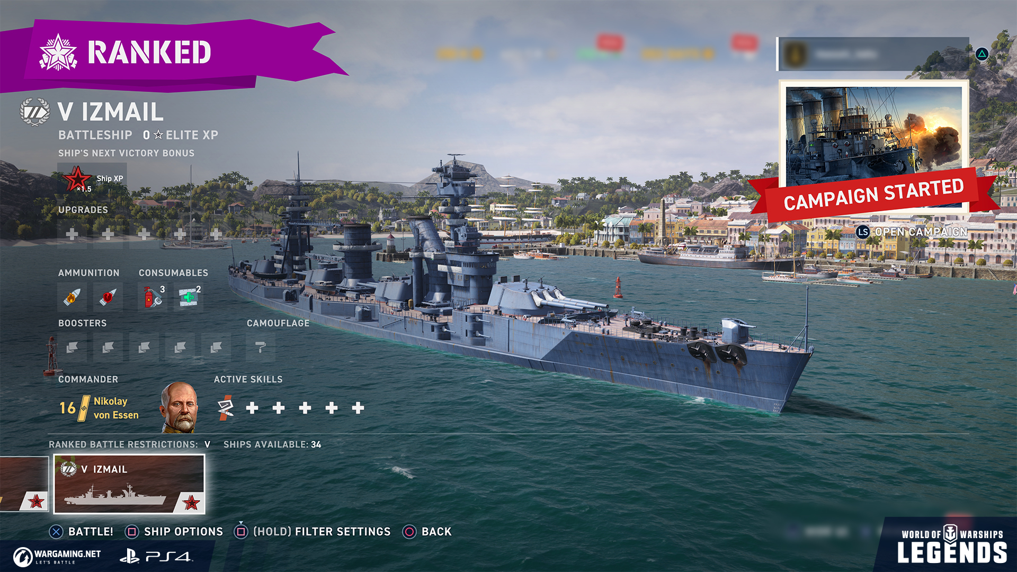Screen dimensions: 1017x572
Task: Select the high-explosive ammunition icon
Action: click(72, 297)
